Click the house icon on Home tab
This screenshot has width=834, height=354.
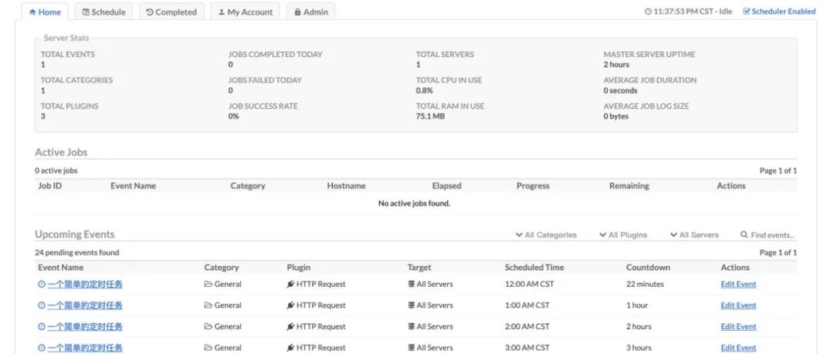(x=32, y=12)
